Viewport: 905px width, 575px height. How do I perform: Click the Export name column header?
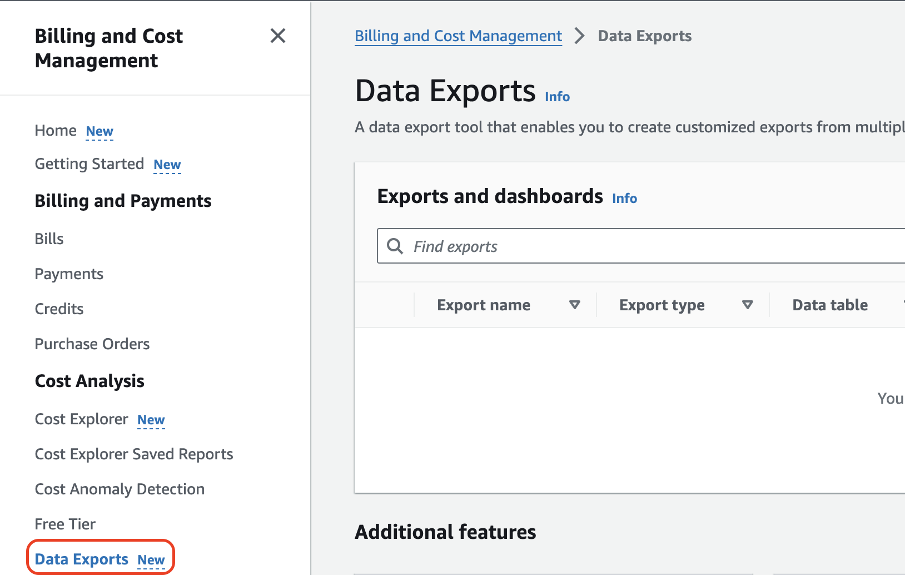pos(484,305)
